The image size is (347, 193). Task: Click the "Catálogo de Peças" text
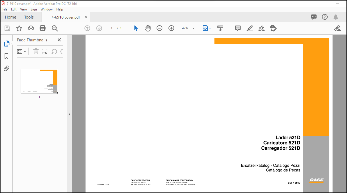click(x=283, y=170)
